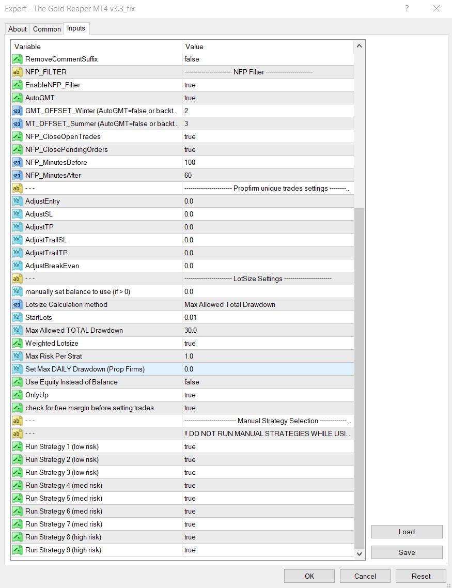Click the Max Risk Per Strat icon
Screen dimensions: 452x588
click(x=17, y=357)
